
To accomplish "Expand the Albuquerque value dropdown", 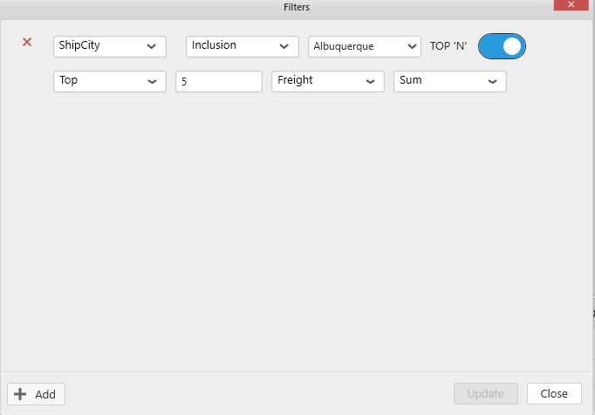I will tap(365, 46).
